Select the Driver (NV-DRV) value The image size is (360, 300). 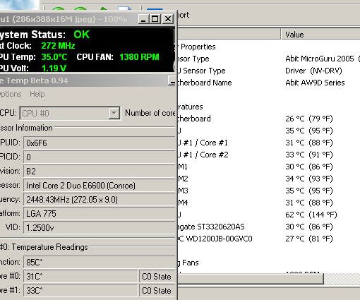[313, 71]
